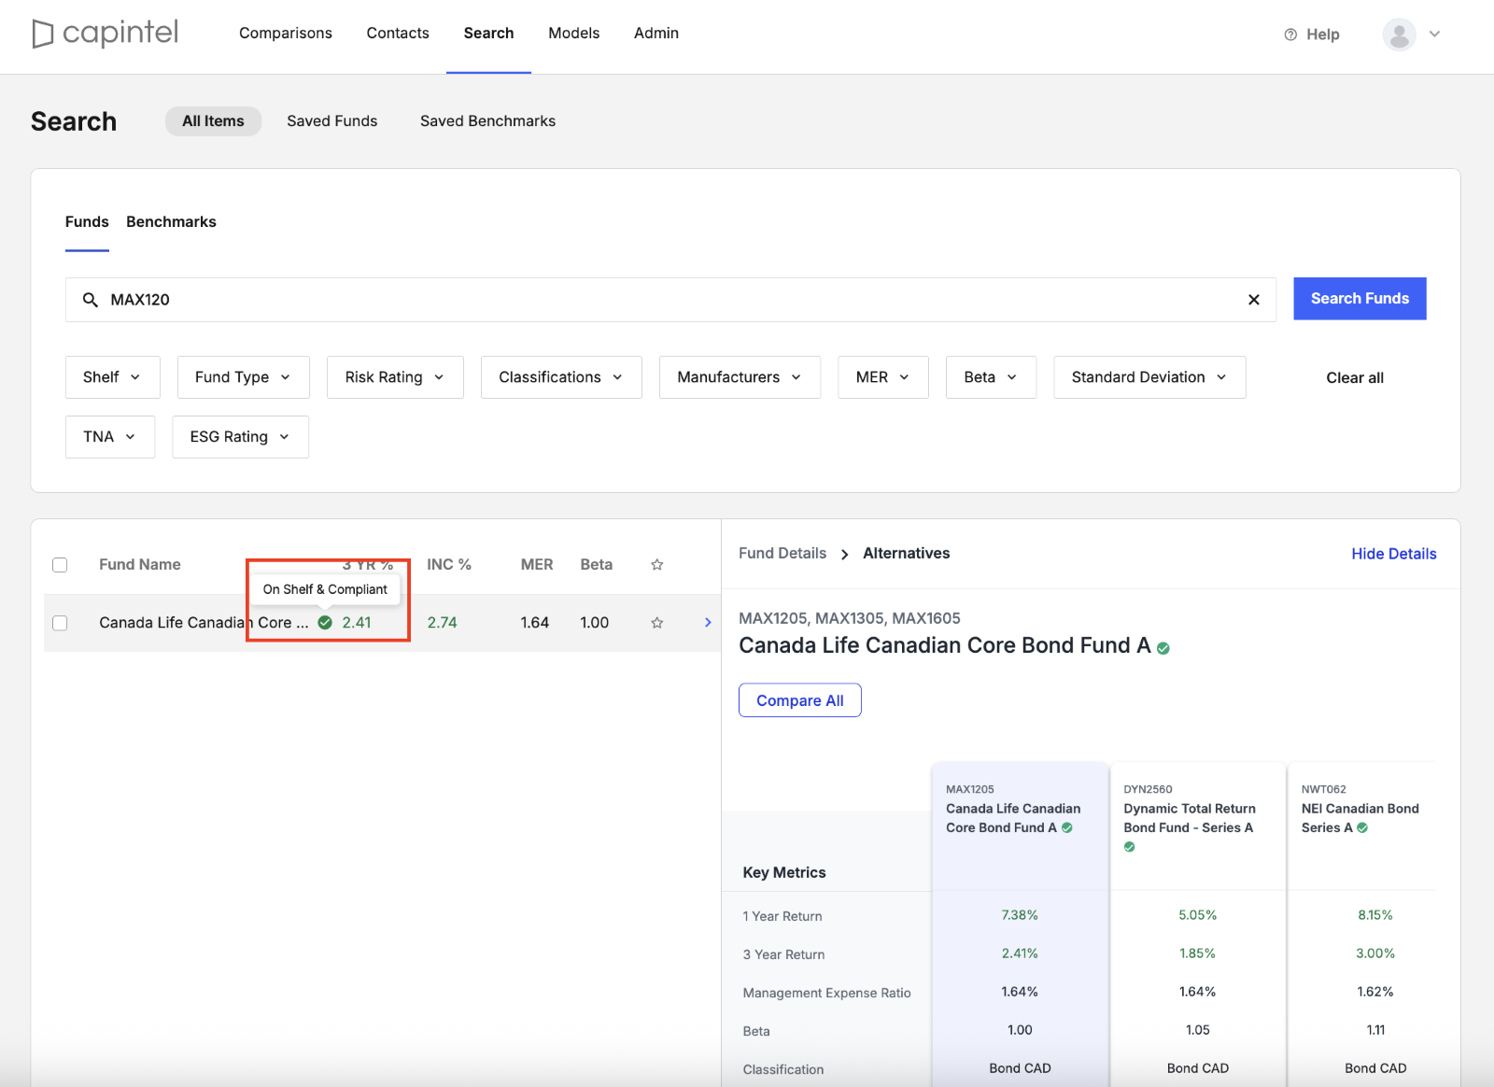Open the TNA filter dropdown
Screen dimensions: 1494x1087
(x=110, y=437)
